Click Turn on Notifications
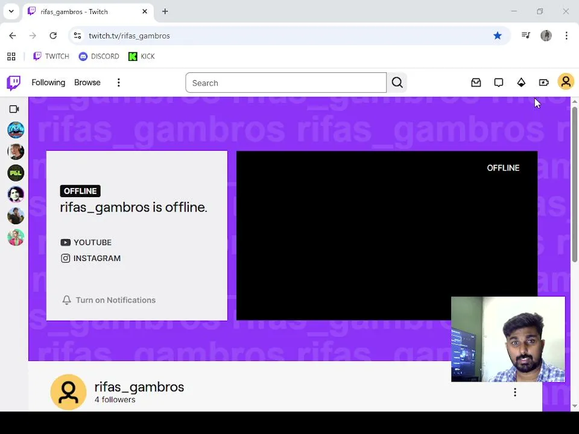 109,300
